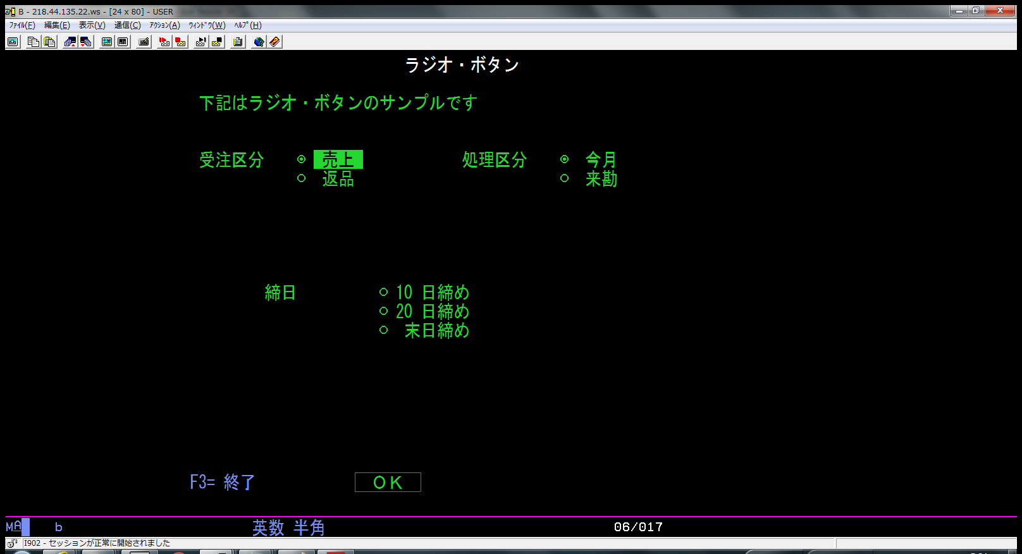Click the Print Screen toolbar icon

pos(13,42)
